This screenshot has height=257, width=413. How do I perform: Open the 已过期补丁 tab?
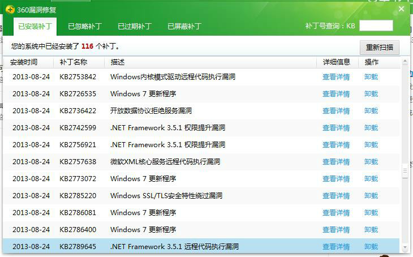click(135, 27)
